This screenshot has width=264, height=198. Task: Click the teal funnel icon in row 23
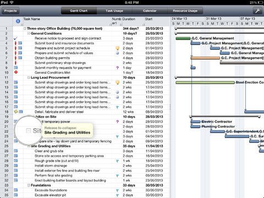point(118,136)
